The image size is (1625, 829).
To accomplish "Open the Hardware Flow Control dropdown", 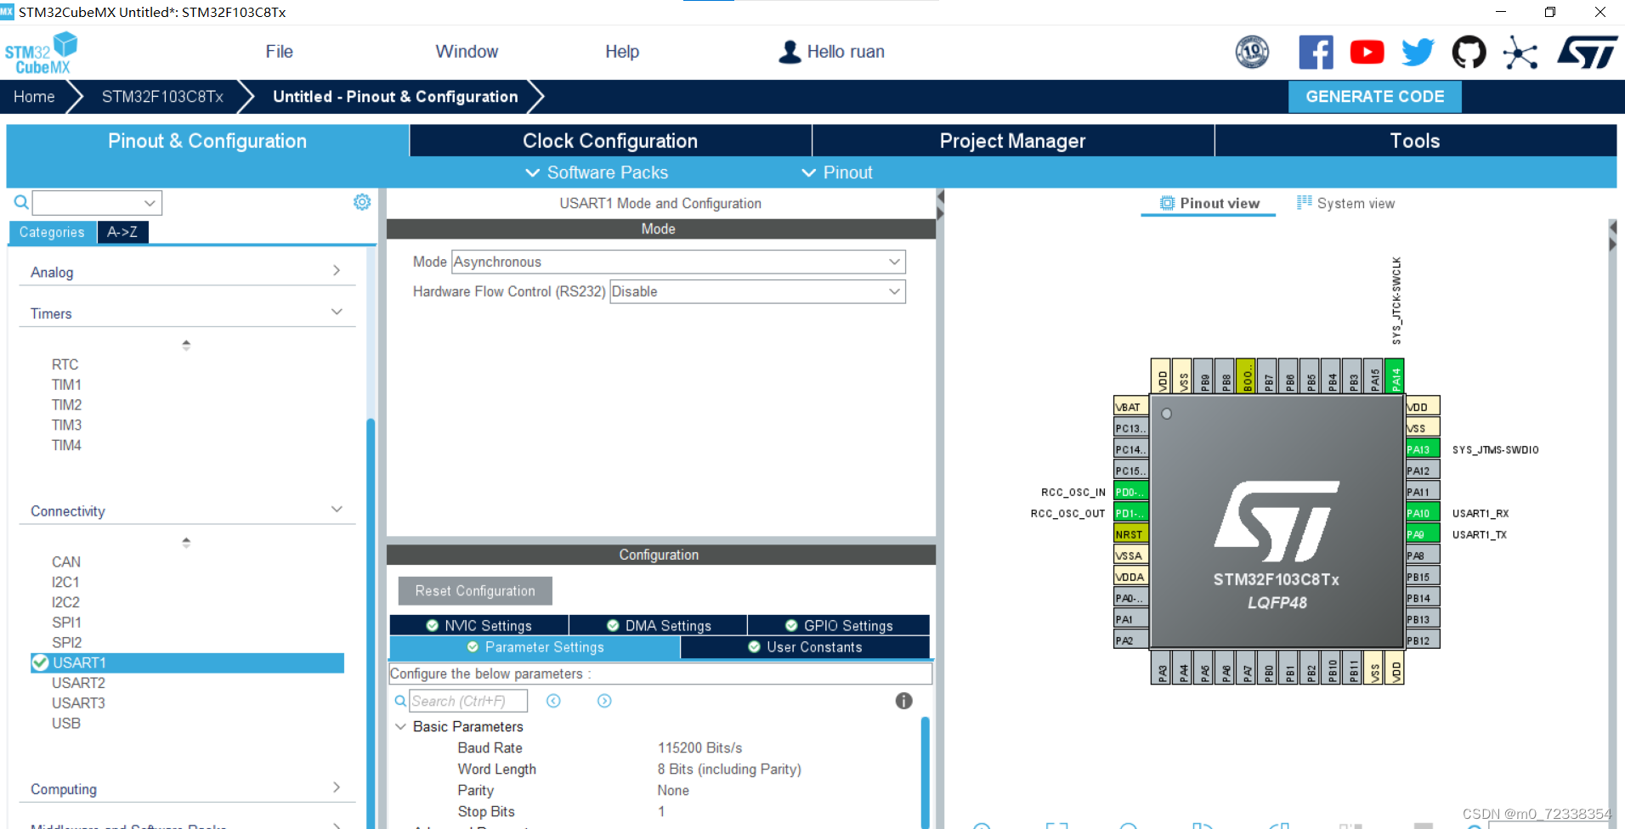I will [x=757, y=291].
